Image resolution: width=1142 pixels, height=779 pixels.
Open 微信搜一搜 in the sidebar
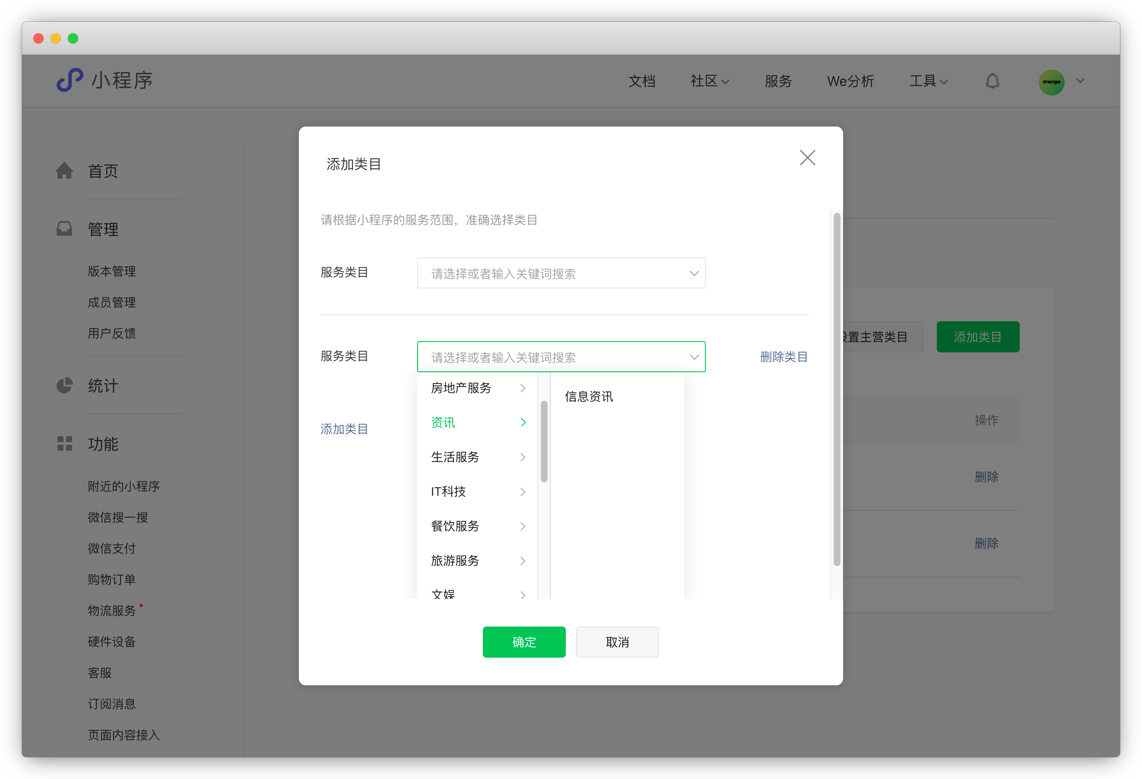click(x=118, y=517)
